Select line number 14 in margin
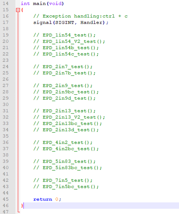Viewport: 179px width, 214px height. coord(6,4)
